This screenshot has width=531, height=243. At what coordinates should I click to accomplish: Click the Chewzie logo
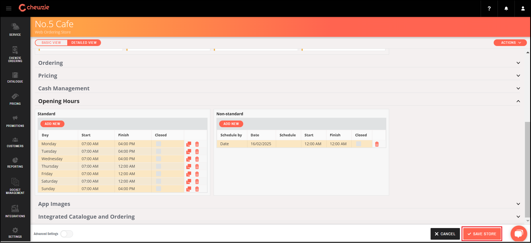[x=34, y=7]
